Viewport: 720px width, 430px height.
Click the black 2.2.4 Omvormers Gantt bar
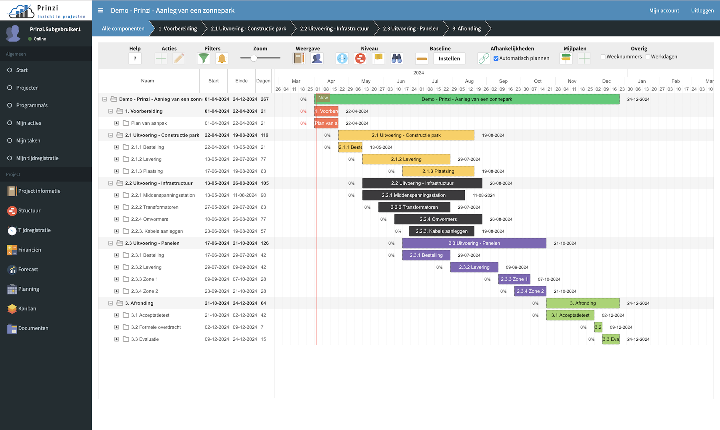click(x=438, y=219)
